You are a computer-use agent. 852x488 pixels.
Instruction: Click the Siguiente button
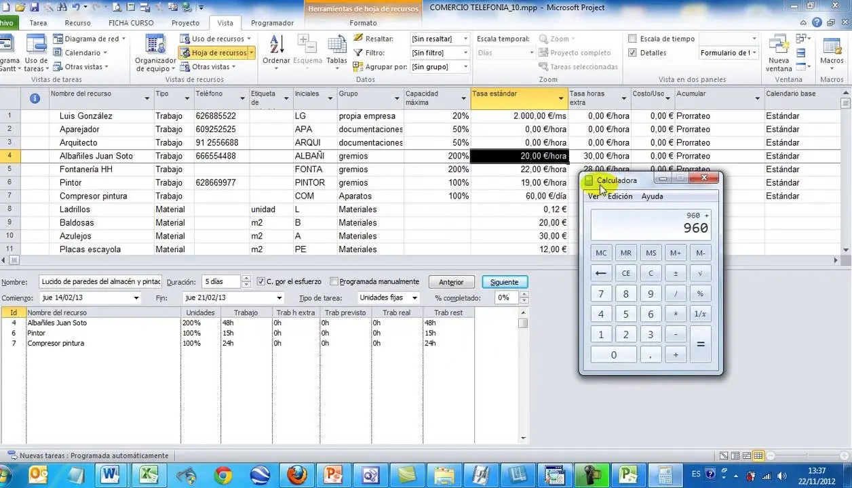(504, 282)
